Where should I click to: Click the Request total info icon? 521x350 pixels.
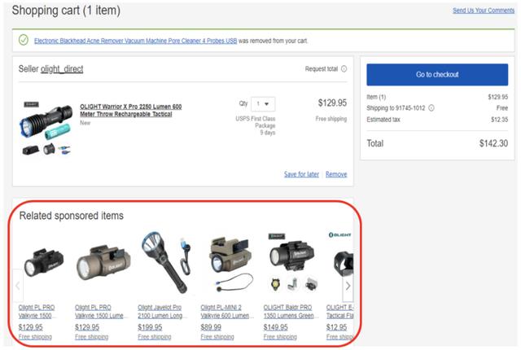pyautogui.click(x=344, y=68)
